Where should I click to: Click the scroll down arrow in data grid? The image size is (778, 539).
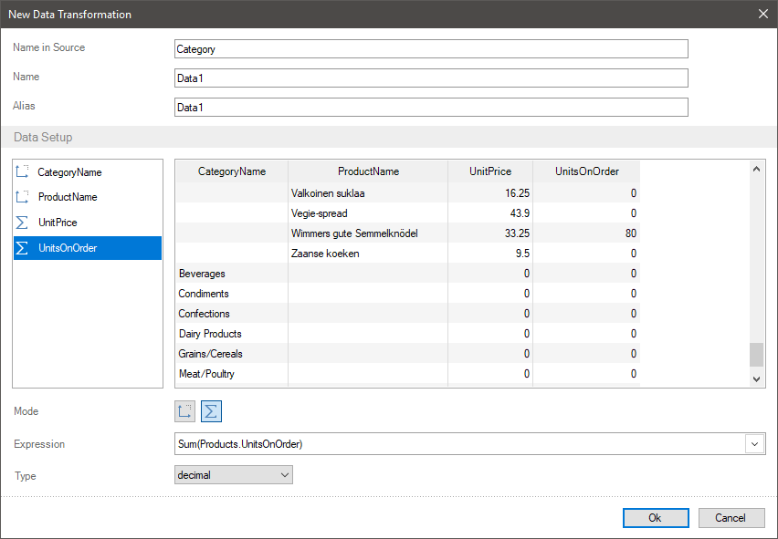click(756, 378)
